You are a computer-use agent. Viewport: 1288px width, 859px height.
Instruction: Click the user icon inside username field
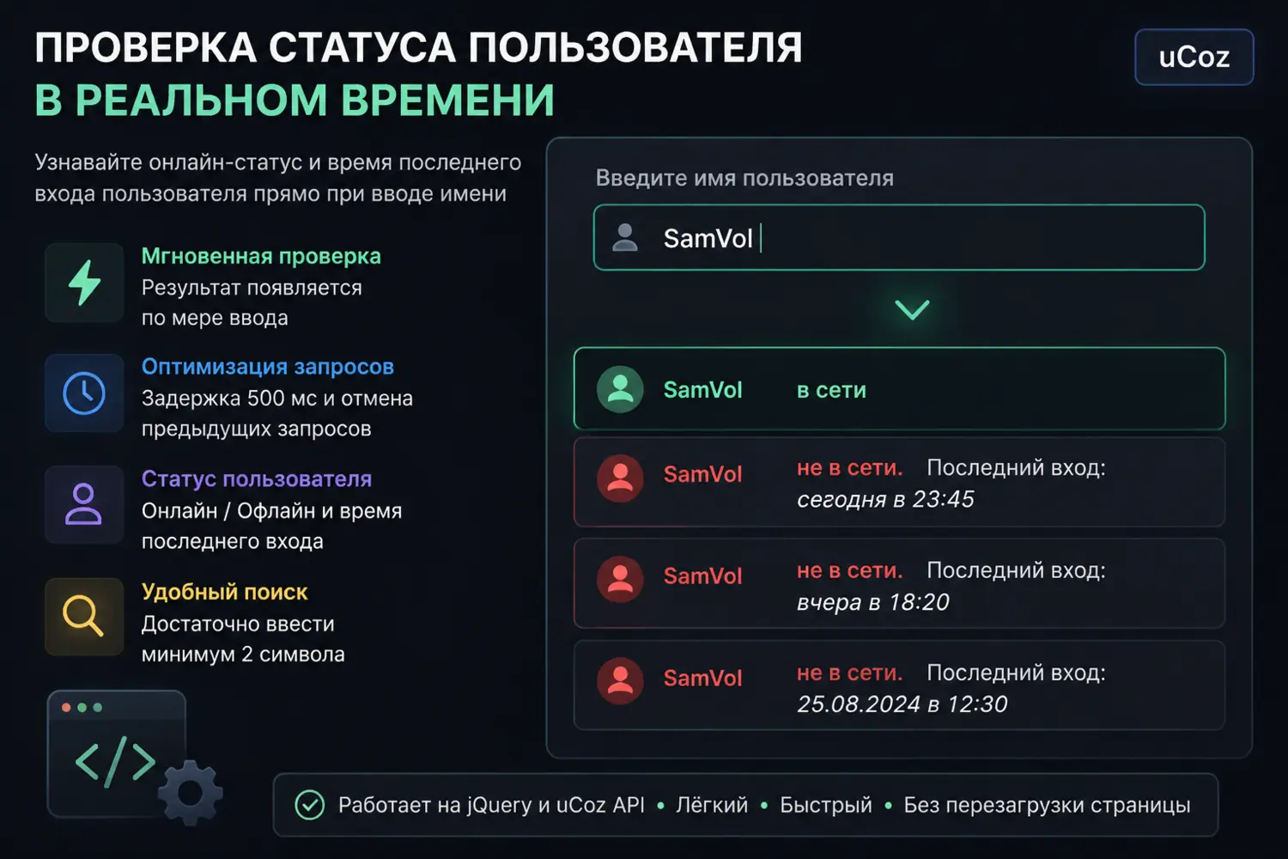click(625, 237)
